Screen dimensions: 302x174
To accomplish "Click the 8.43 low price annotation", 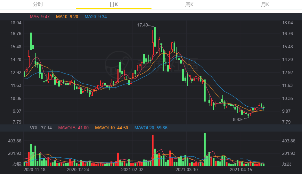I will 237,119.
